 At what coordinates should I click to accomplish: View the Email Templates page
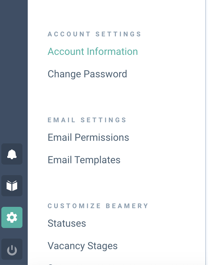pos(84,160)
